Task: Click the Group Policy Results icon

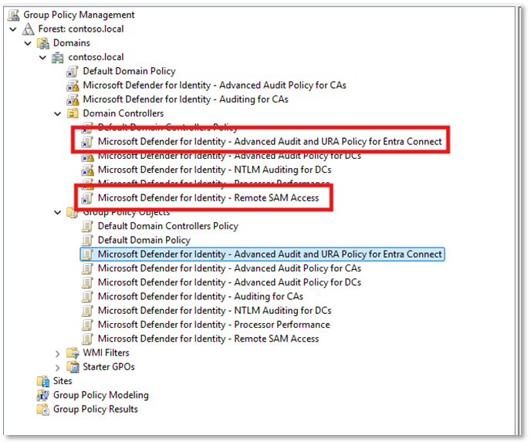Action: (43, 409)
